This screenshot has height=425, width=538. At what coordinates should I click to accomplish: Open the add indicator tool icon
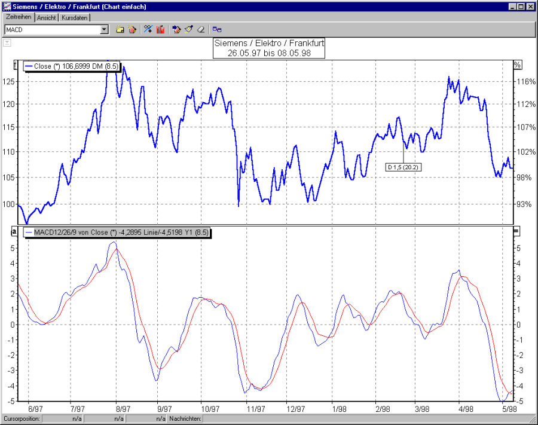(x=148, y=29)
